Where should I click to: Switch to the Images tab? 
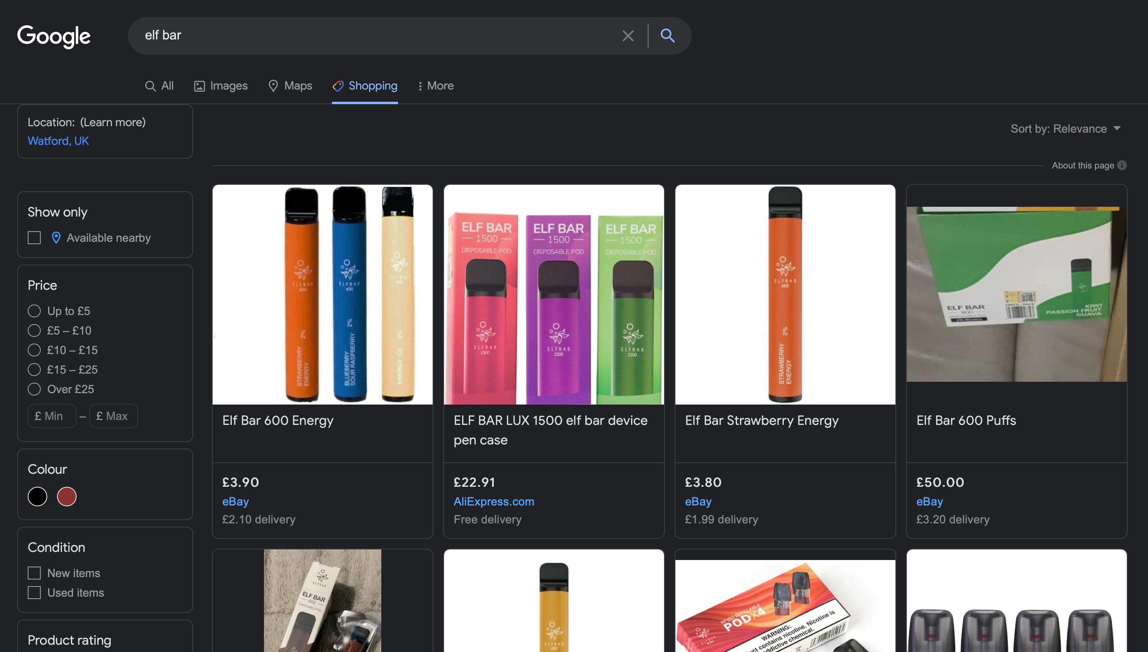tap(220, 85)
